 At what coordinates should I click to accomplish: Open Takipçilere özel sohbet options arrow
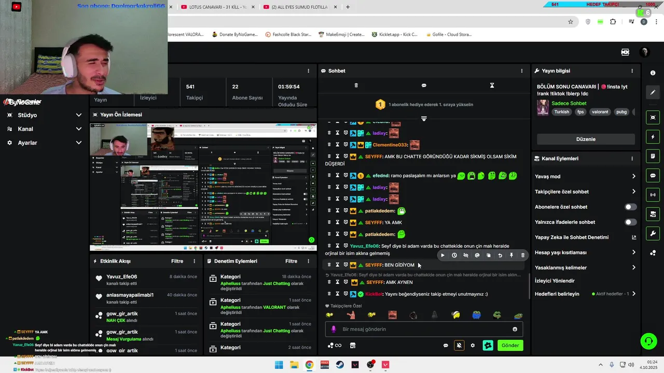click(x=633, y=192)
